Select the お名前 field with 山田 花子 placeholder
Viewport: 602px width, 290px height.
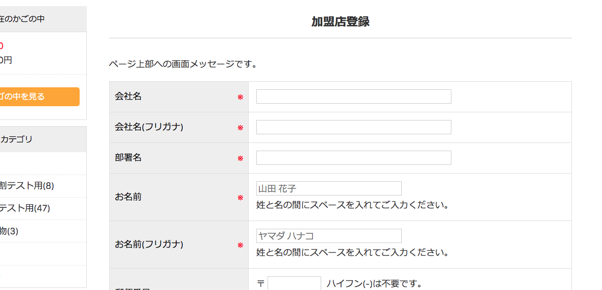click(329, 188)
